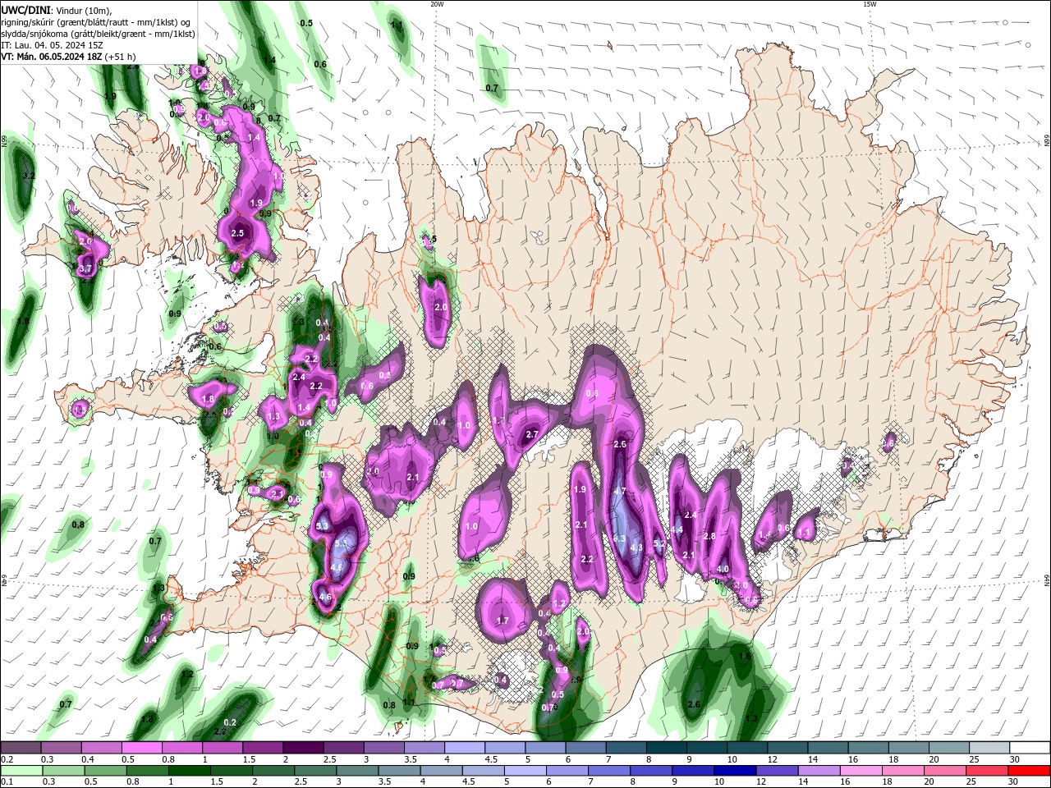Select the darkest purple swatch labeled 2 in the top legend
Screen dimensions: 1051x788
[x=302, y=748]
